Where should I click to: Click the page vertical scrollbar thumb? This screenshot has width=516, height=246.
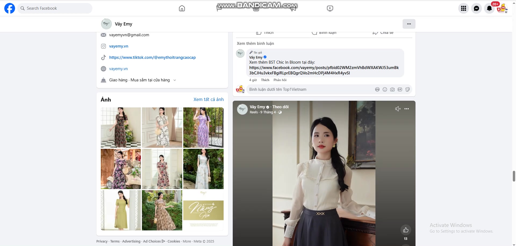pos(514,176)
